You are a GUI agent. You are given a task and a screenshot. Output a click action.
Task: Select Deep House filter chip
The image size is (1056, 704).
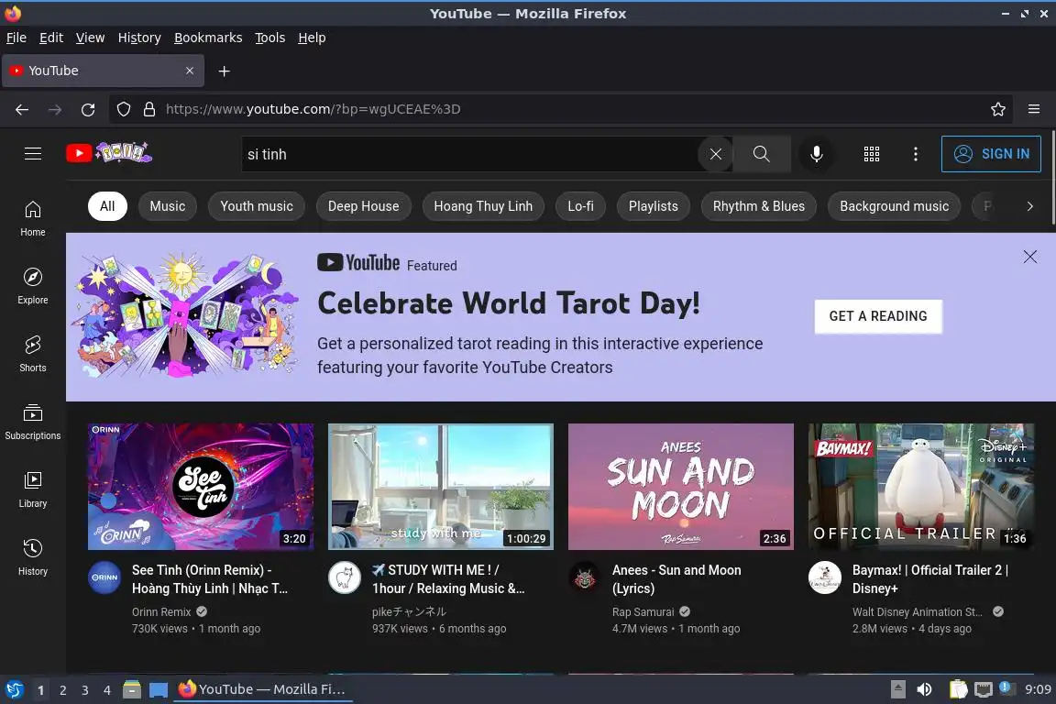pyautogui.click(x=363, y=206)
